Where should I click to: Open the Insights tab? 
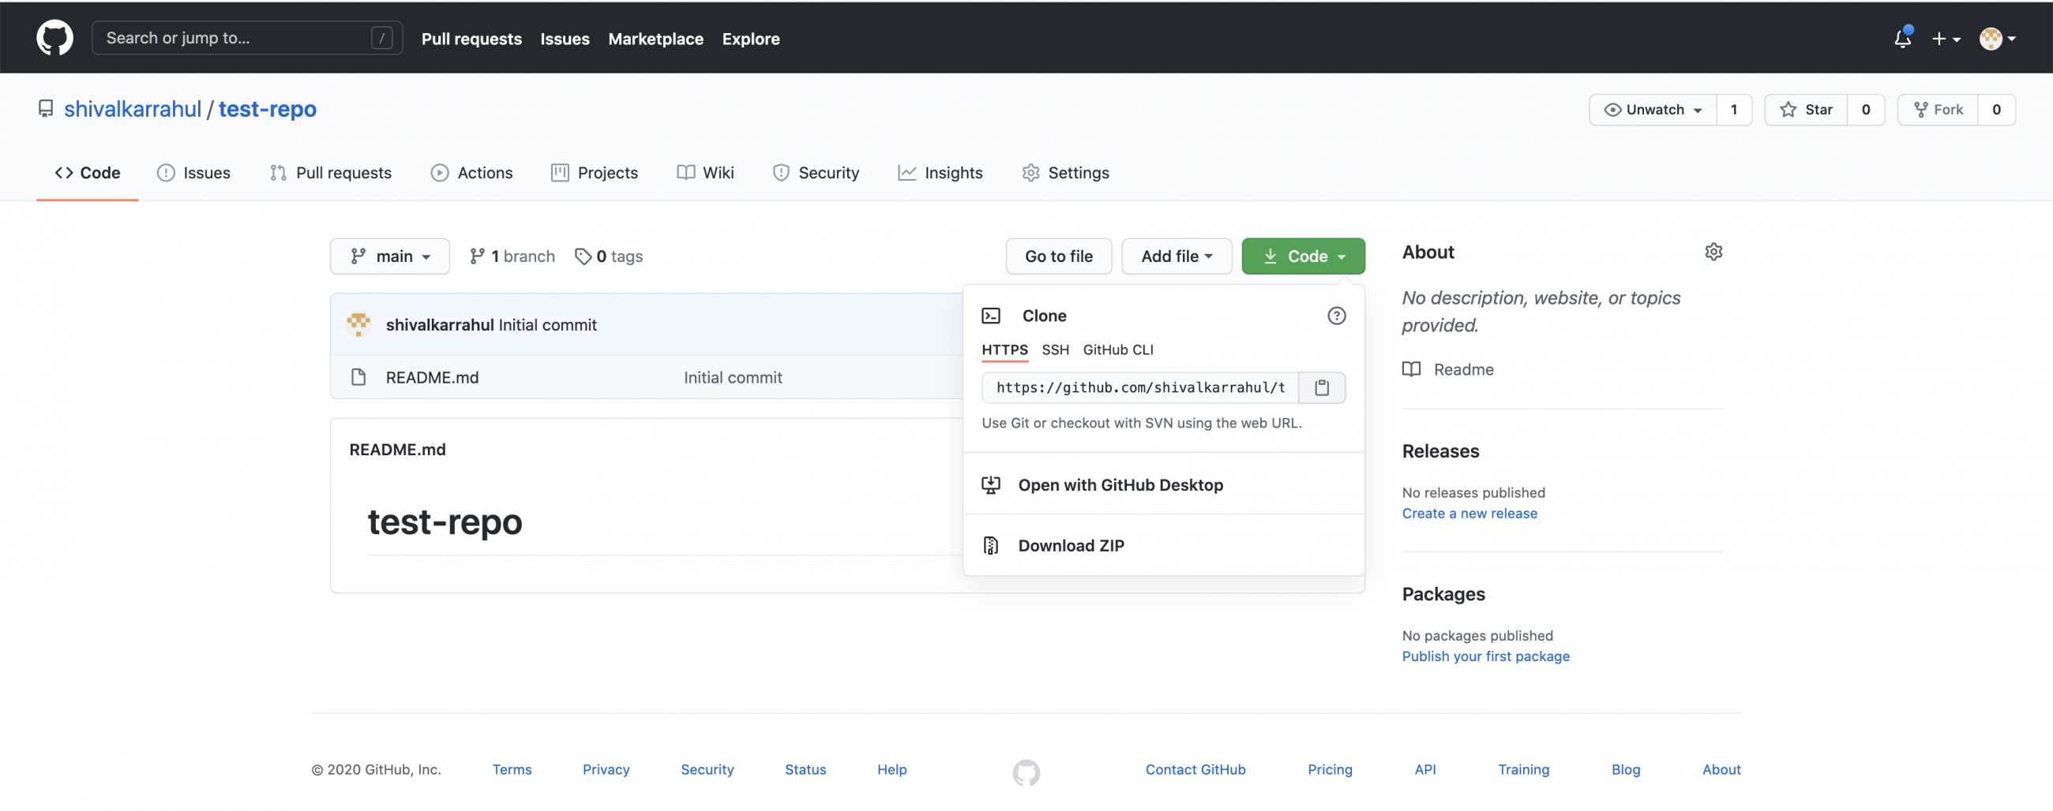point(940,173)
